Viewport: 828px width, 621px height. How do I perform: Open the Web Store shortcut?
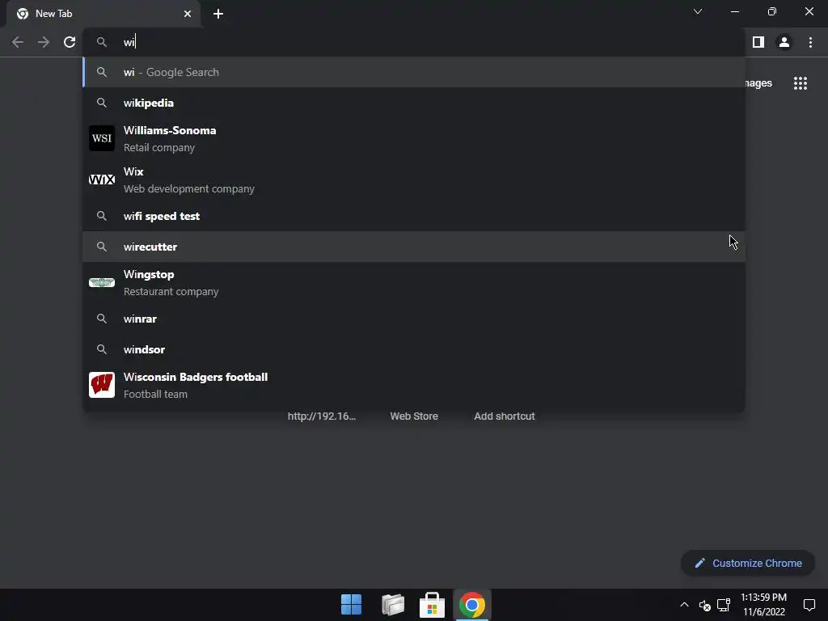pos(414,416)
